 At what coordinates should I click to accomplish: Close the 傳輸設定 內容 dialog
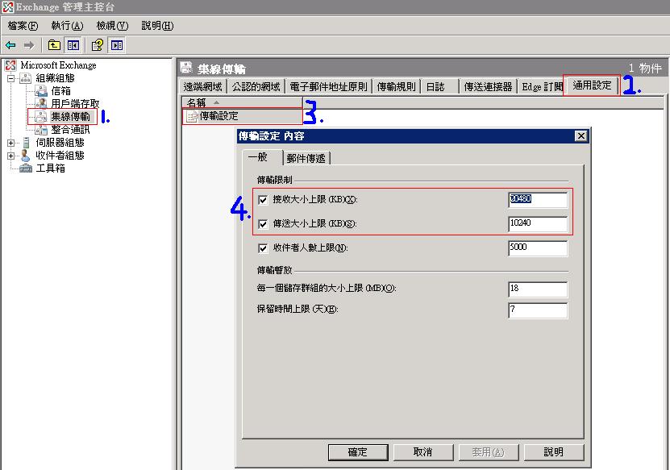[x=581, y=136]
